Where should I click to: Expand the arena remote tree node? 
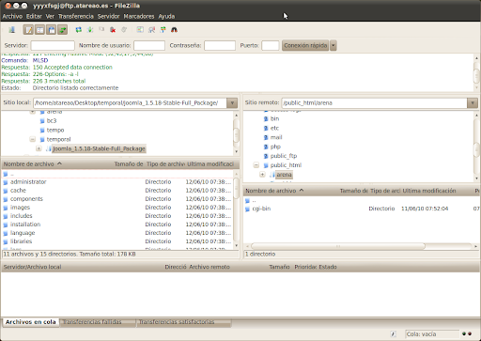(x=262, y=175)
